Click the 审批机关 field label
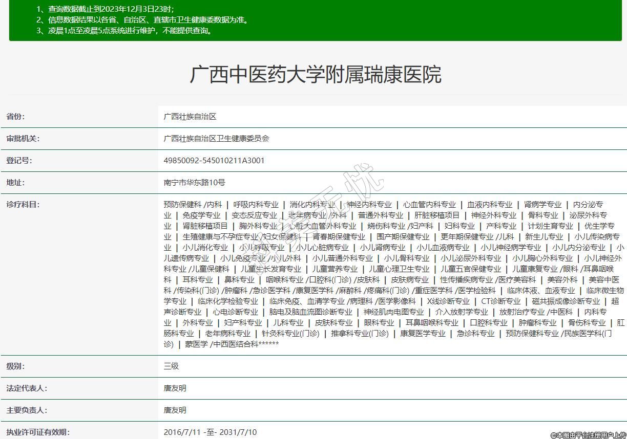Image resolution: width=627 pixels, height=439 pixels. click(23, 139)
